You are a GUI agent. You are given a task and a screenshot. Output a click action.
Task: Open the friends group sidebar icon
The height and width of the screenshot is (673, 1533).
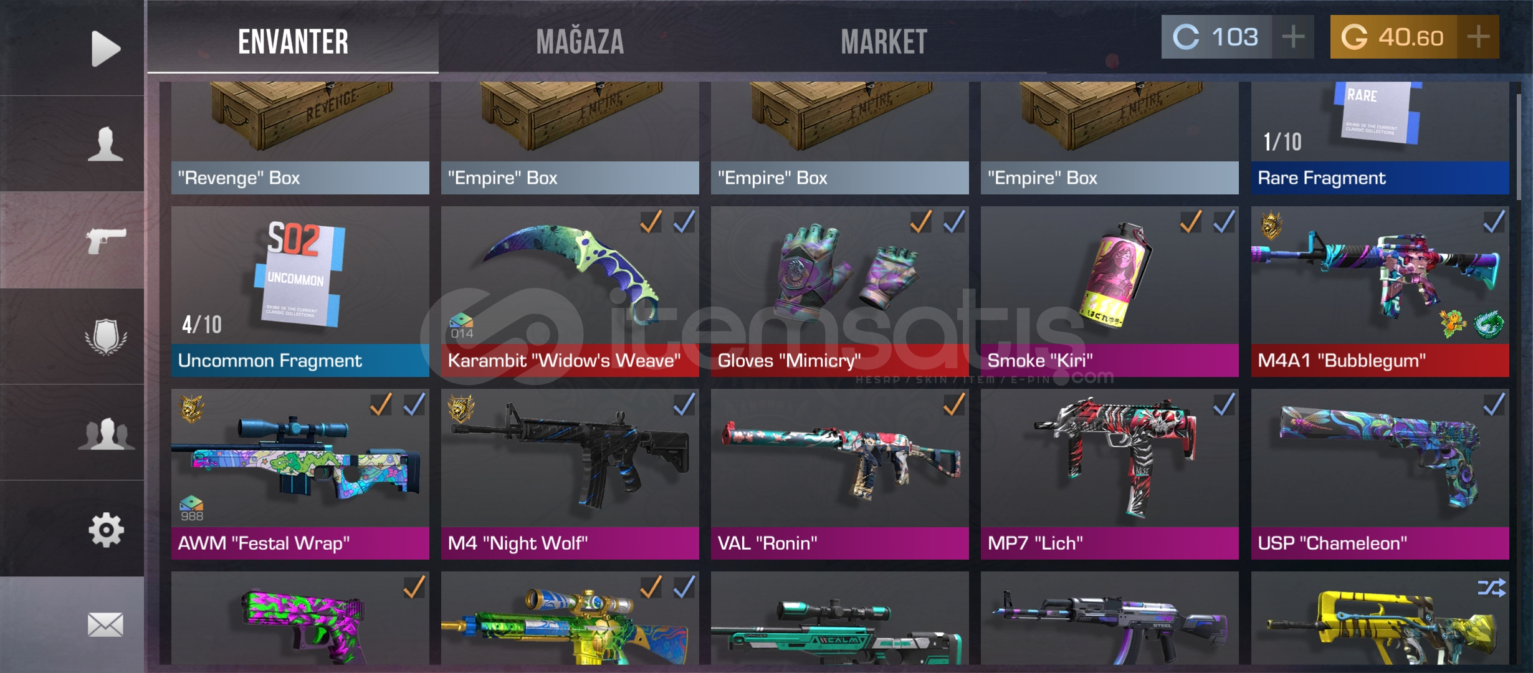tap(106, 434)
